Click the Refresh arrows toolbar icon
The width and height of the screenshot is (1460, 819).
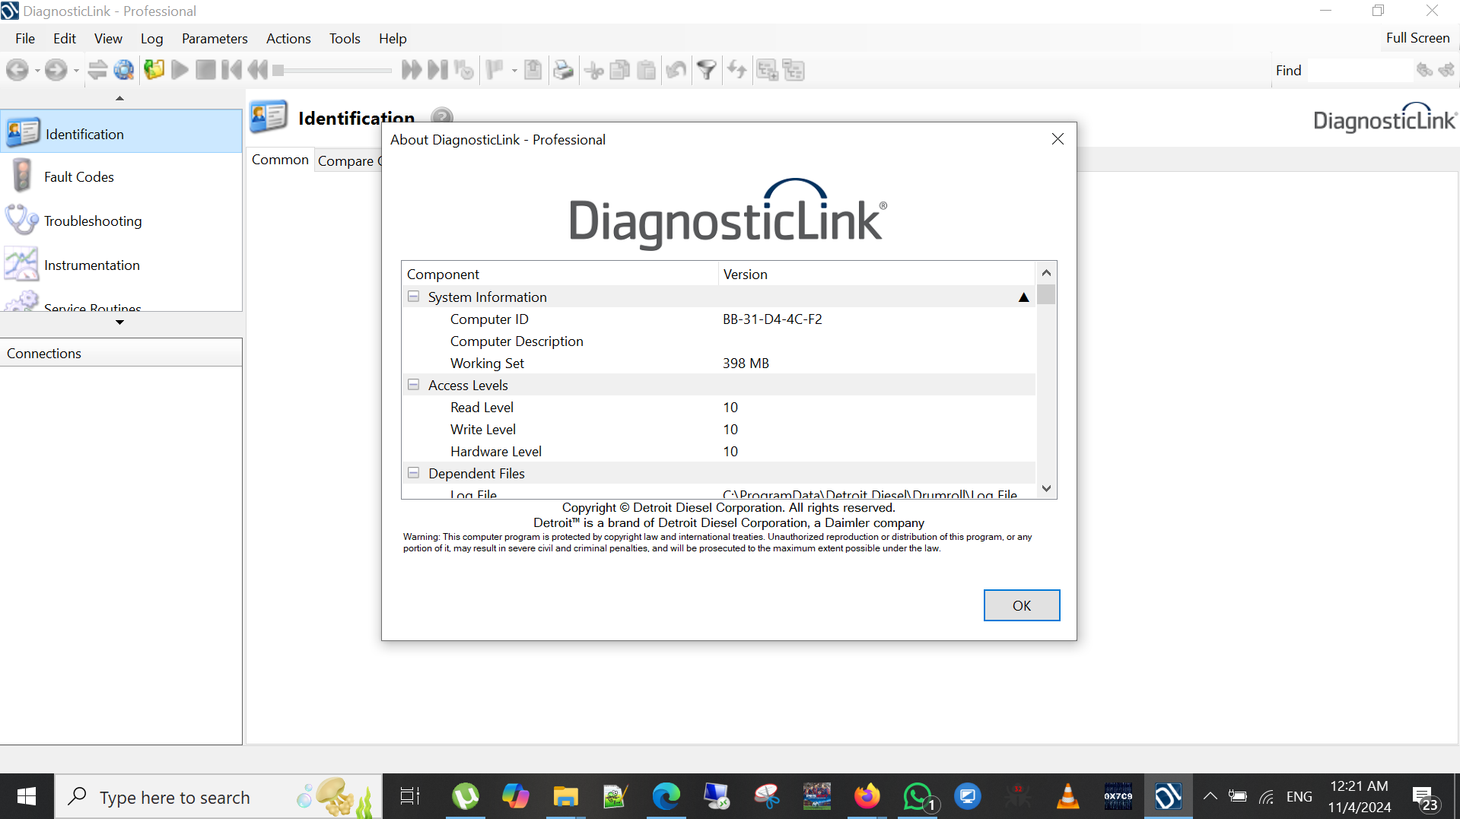pos(736,71)
